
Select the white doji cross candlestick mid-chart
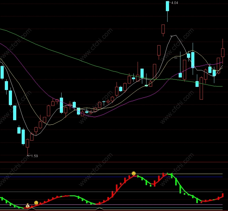pyautogui.click(x=104, y=103)
